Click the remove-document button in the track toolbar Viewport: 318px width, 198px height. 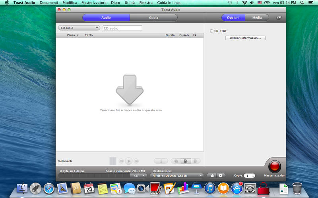point(196,161)
